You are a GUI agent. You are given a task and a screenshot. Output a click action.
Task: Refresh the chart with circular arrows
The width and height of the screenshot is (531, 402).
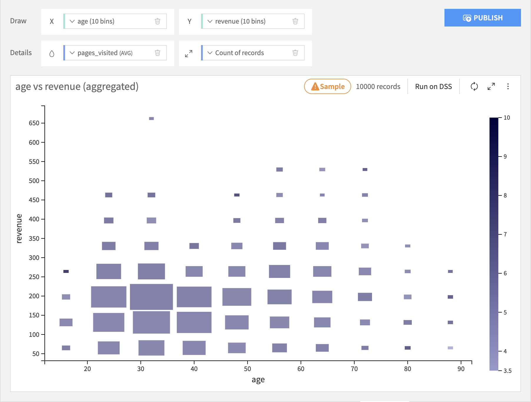click(474, 86)
